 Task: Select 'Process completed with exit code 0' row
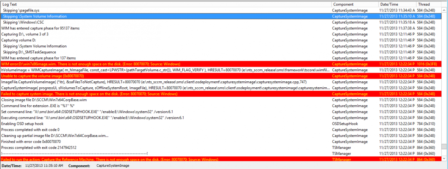(x=221, y=130)
